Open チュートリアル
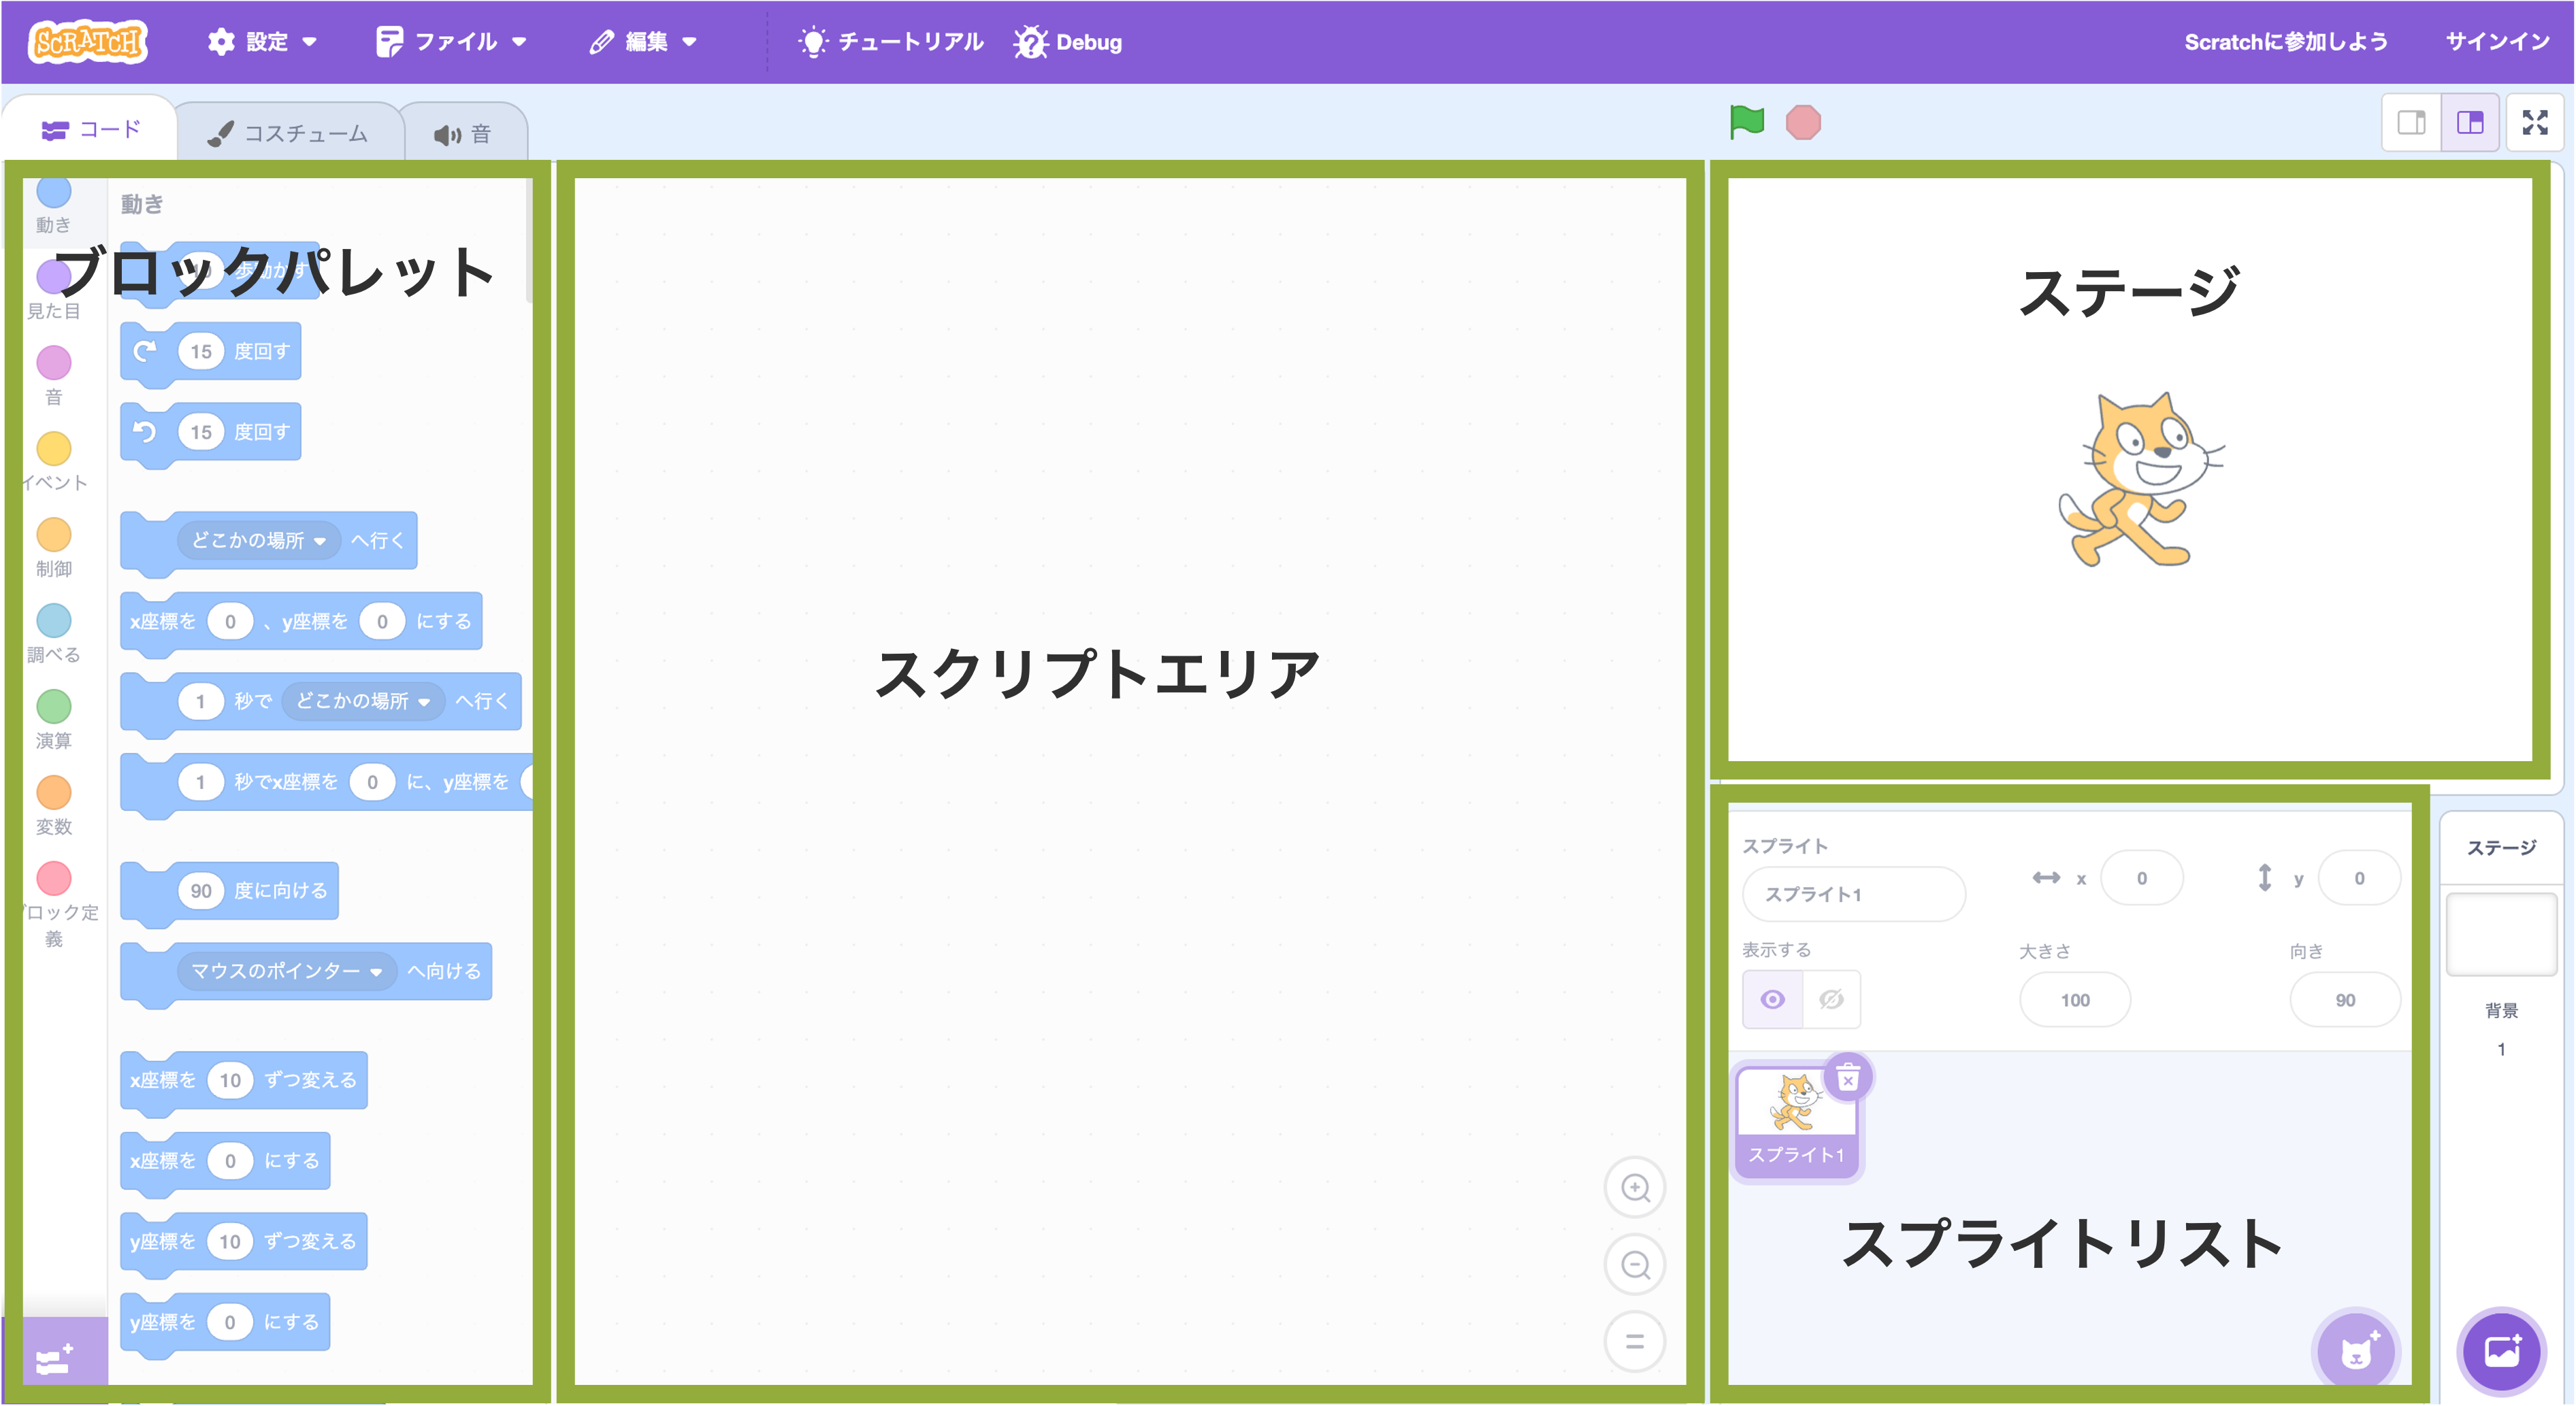2576x1406 pixels. 891,42
